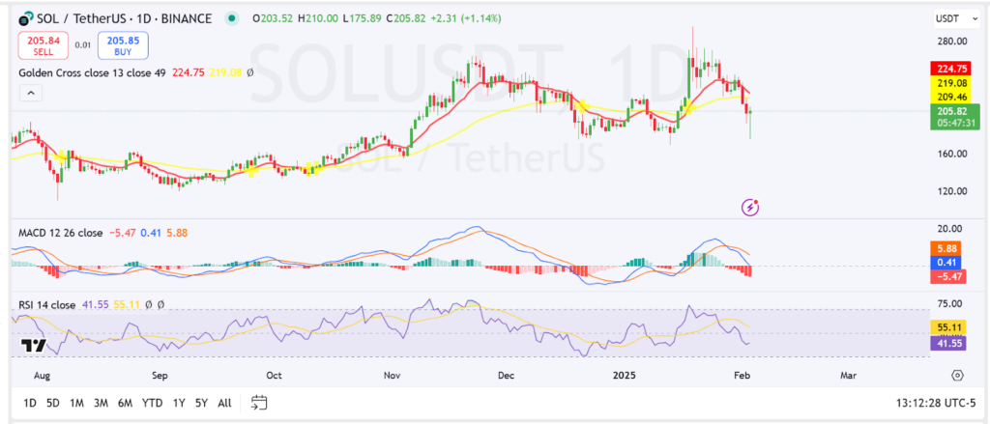Click the 205.85 BUY button
Screen dimensions: 990x424
click(x=123, y=44)
